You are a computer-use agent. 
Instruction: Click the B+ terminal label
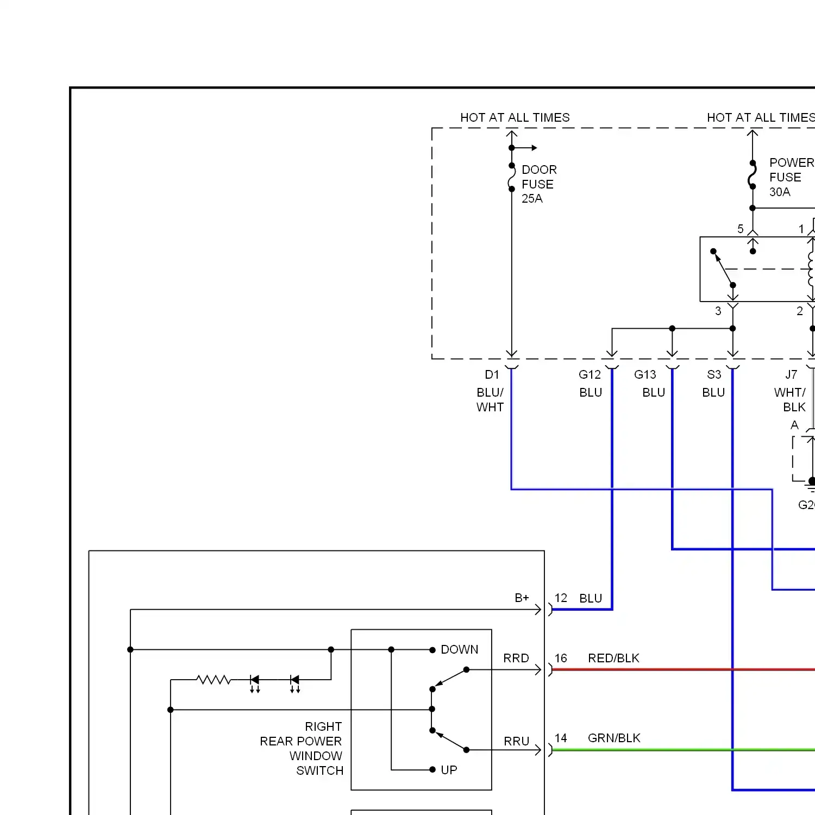(x=522, y=598)
